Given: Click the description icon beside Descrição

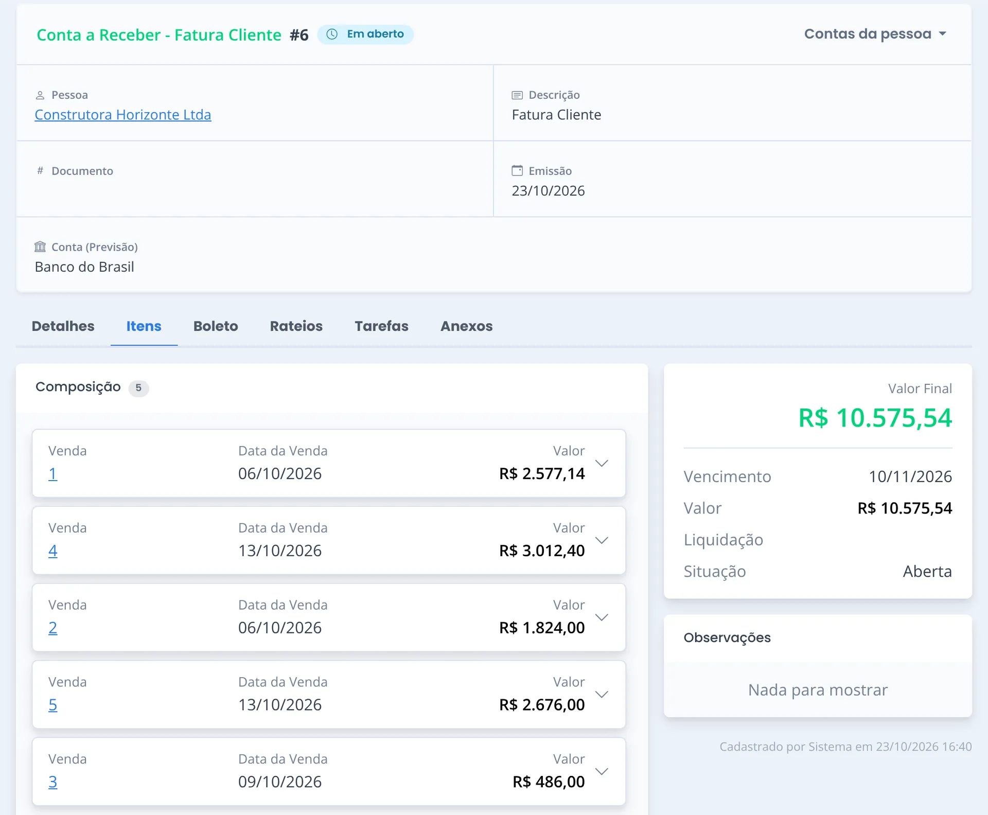Looking at the screenshot, I should tap(517, 95).
